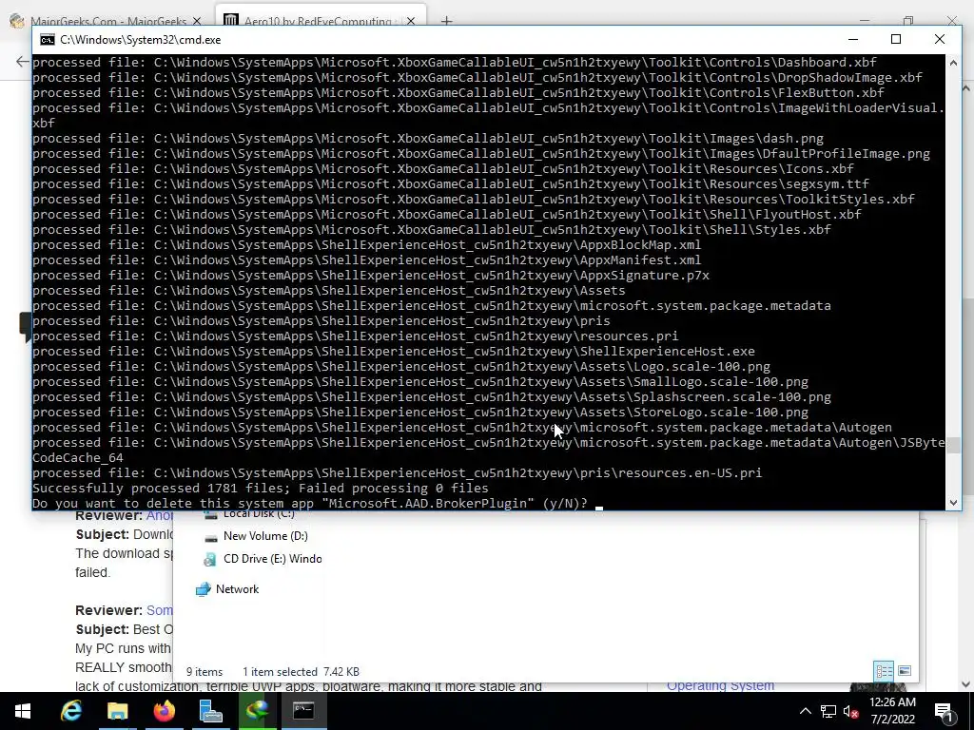Click the Dashboard.xbf processed line

click(x=455, y=62)
